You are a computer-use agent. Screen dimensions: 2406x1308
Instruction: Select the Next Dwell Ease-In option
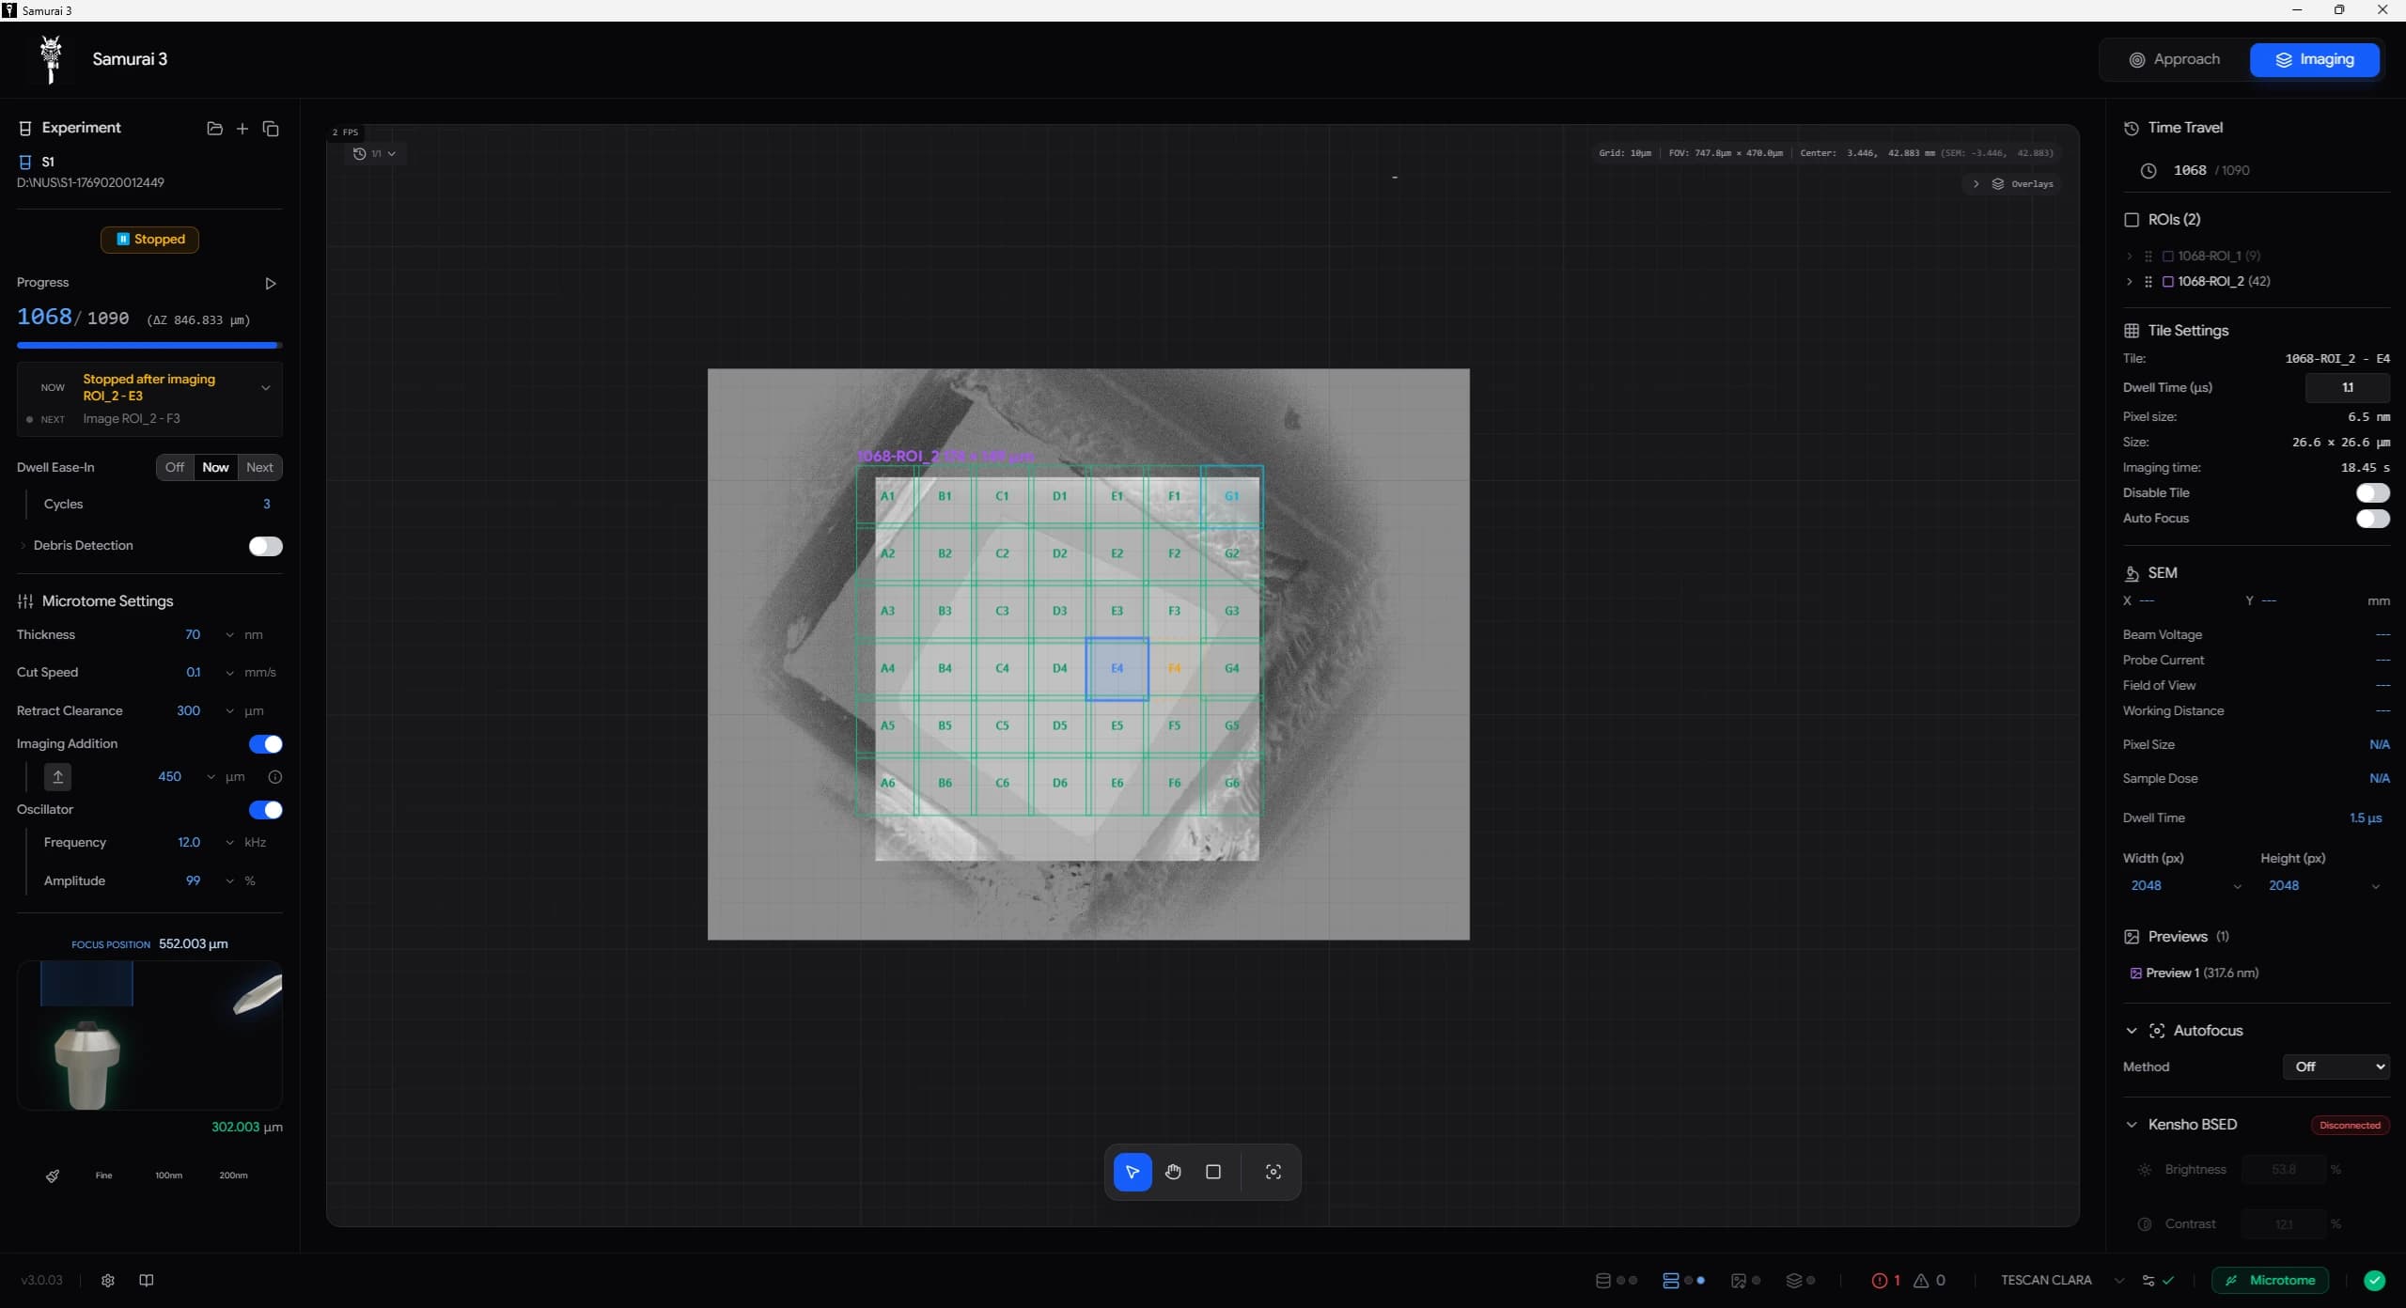[x=259, y=467]
